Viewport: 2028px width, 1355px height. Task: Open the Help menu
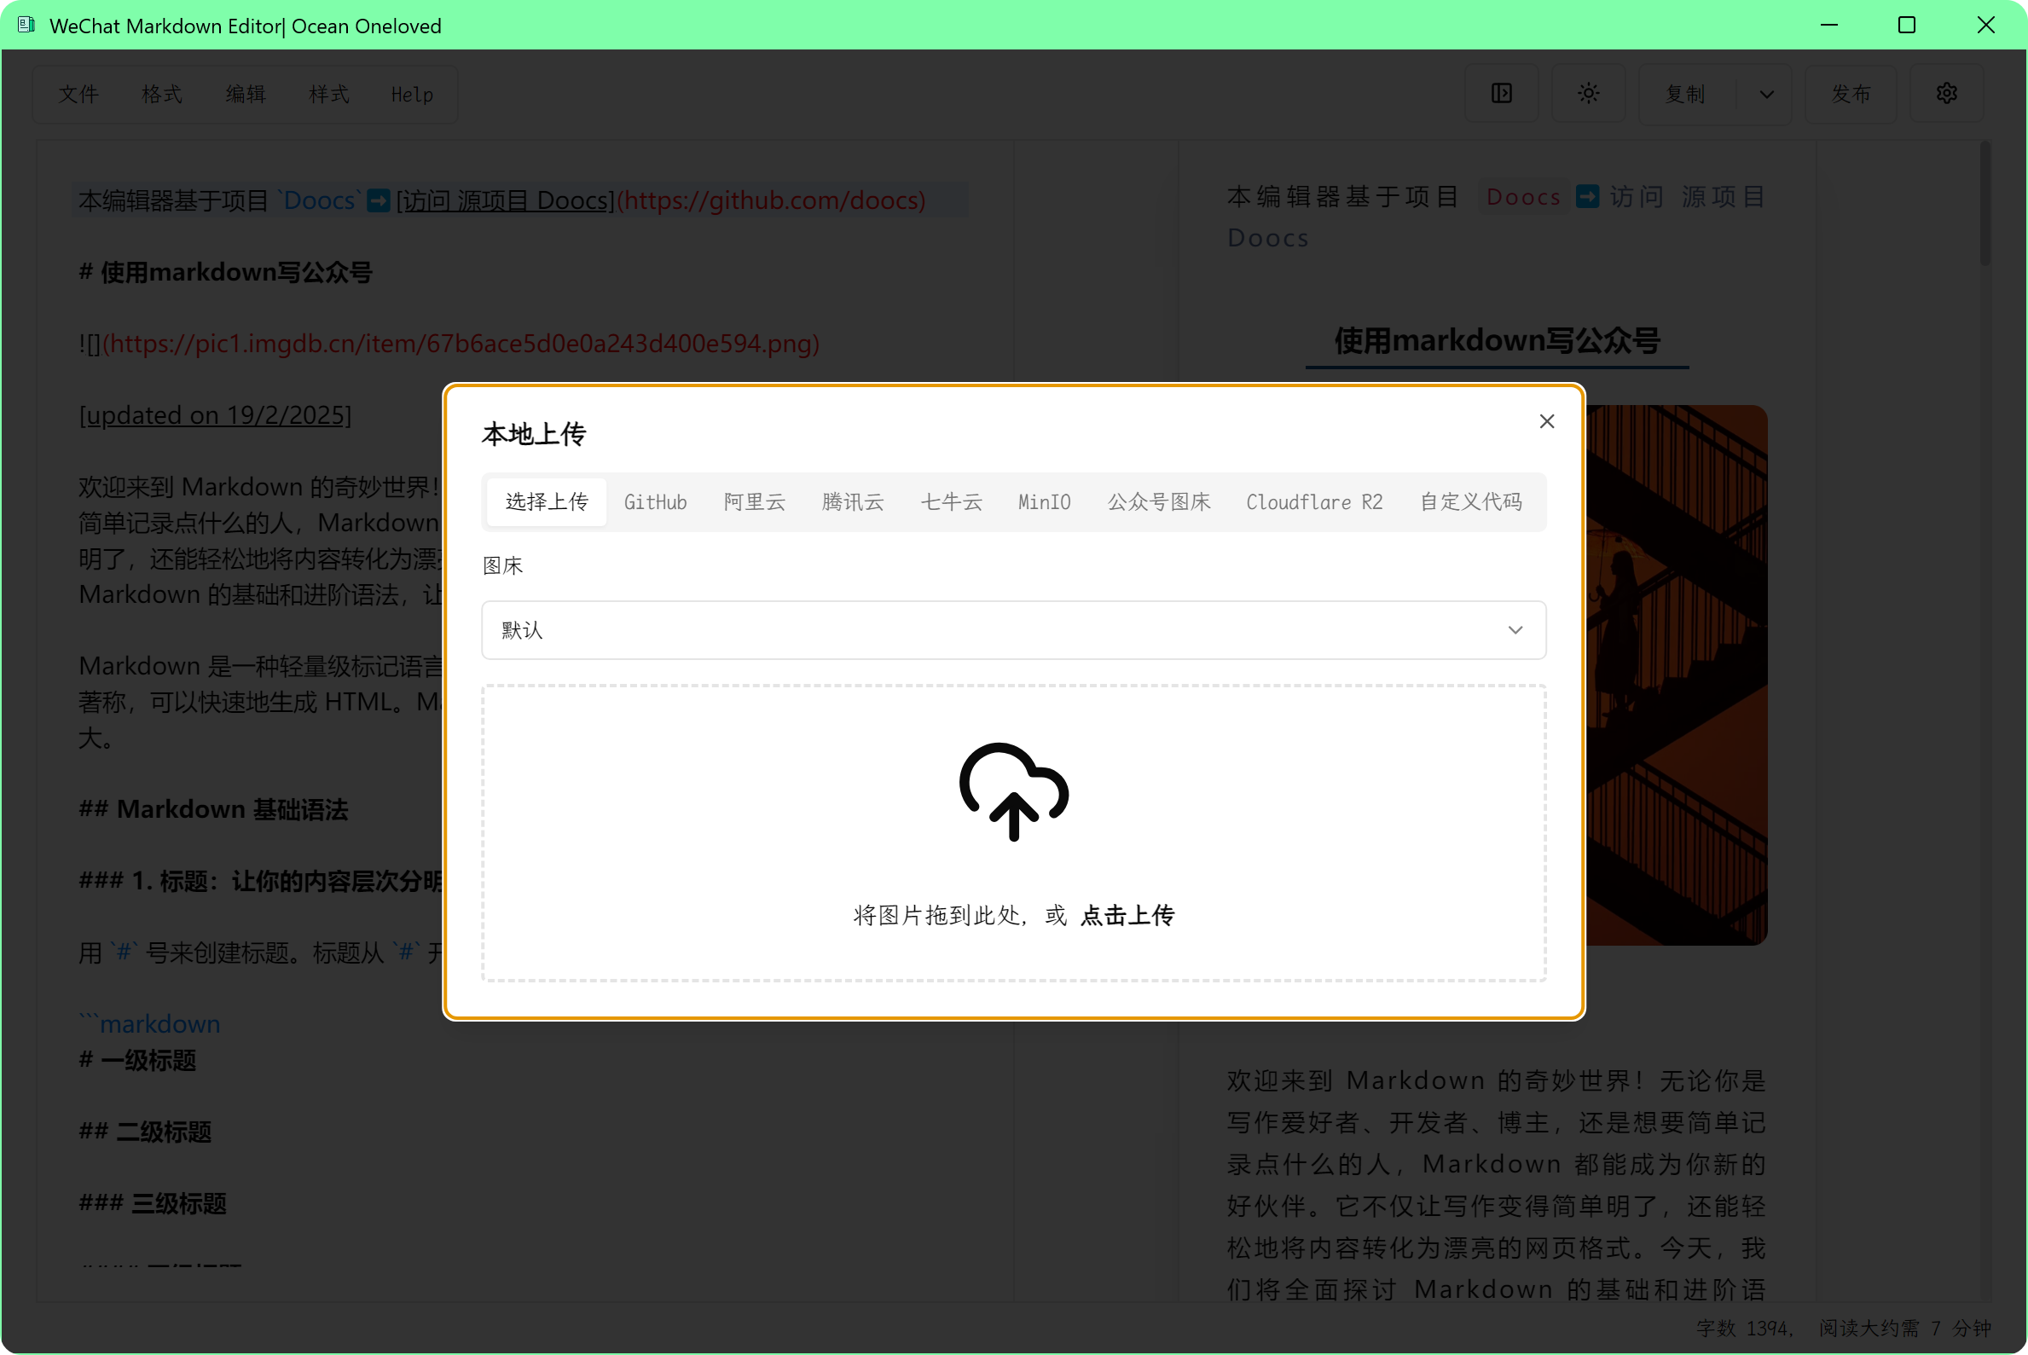(412, 94)
